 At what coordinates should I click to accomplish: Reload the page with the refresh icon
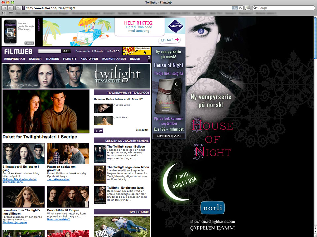pyautogui.click(x=241, y=8)
